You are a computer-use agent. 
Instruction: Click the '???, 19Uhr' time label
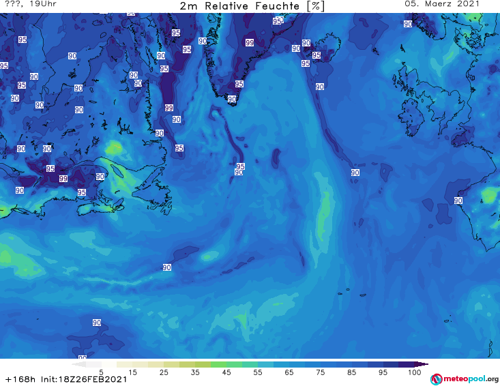tap(31, 4)
